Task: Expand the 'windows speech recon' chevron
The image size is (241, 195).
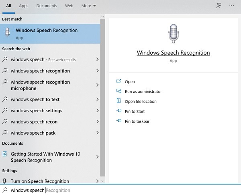Action: pos(98,121)
